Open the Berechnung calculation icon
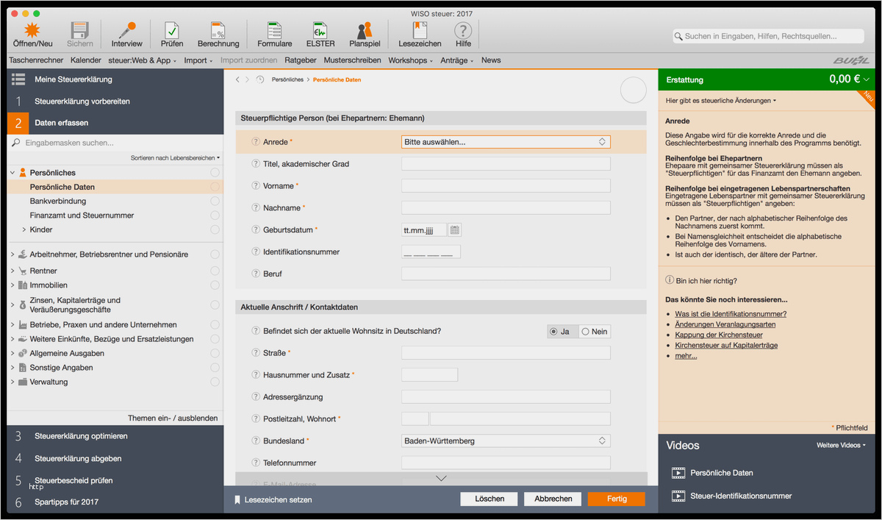 point(218,30)
